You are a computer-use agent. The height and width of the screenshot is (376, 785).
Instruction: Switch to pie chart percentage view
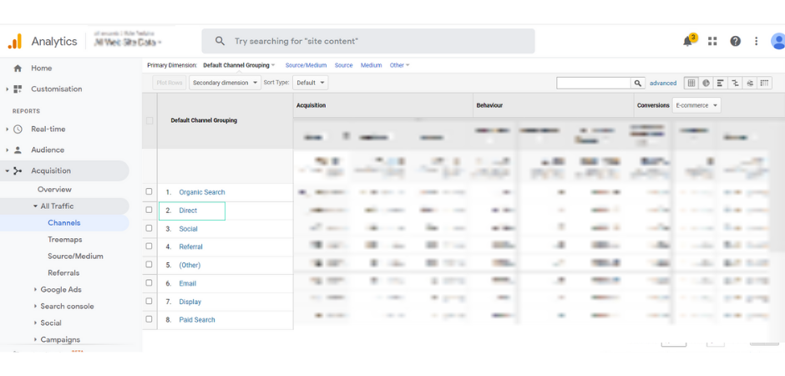[x=706, y=83]
